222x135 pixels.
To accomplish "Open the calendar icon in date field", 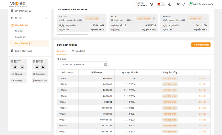I will point(105,64).
